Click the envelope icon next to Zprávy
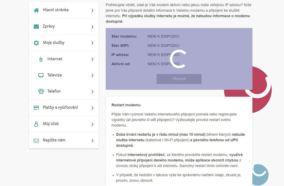This screenshot has height=186, width=284. 36,27
